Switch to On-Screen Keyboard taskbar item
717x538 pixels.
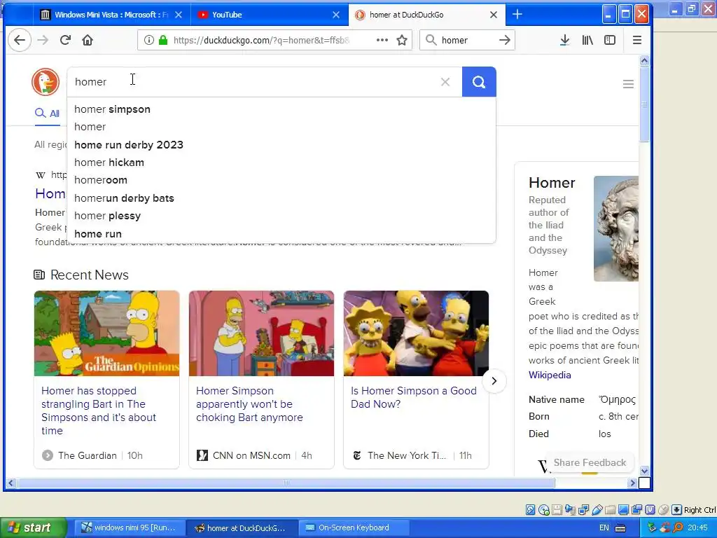pos(354,527)
